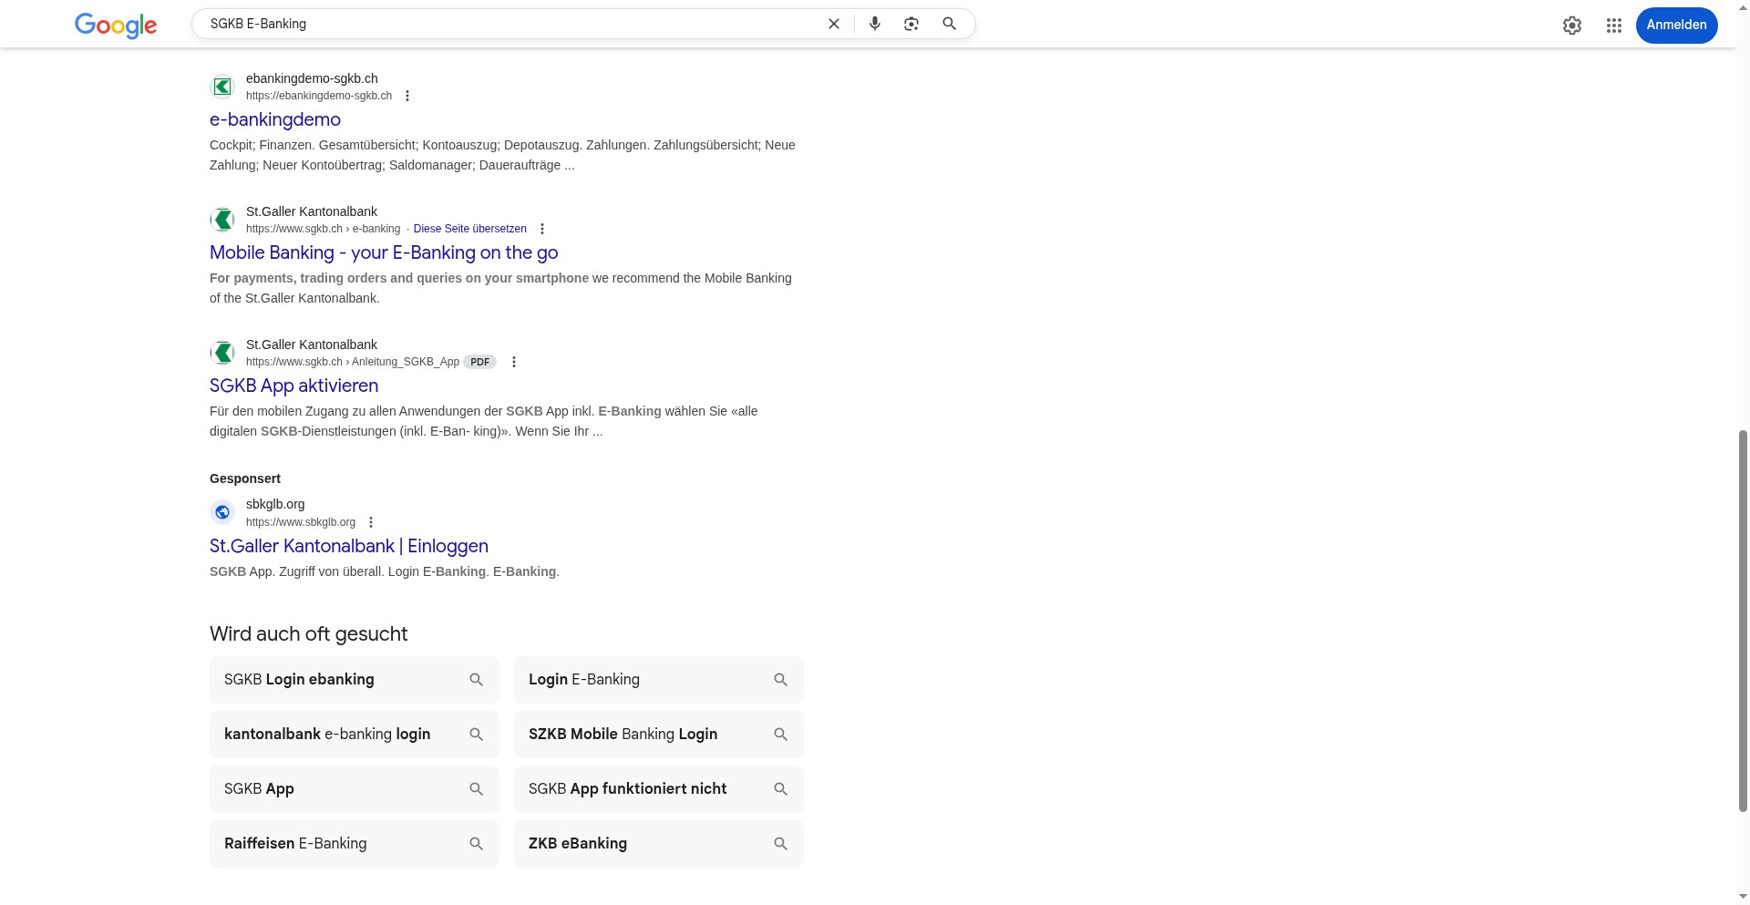Click the vertical page scrollbar thumb
This screenshot has width=1750, height=905.
tap(1743, 620)
